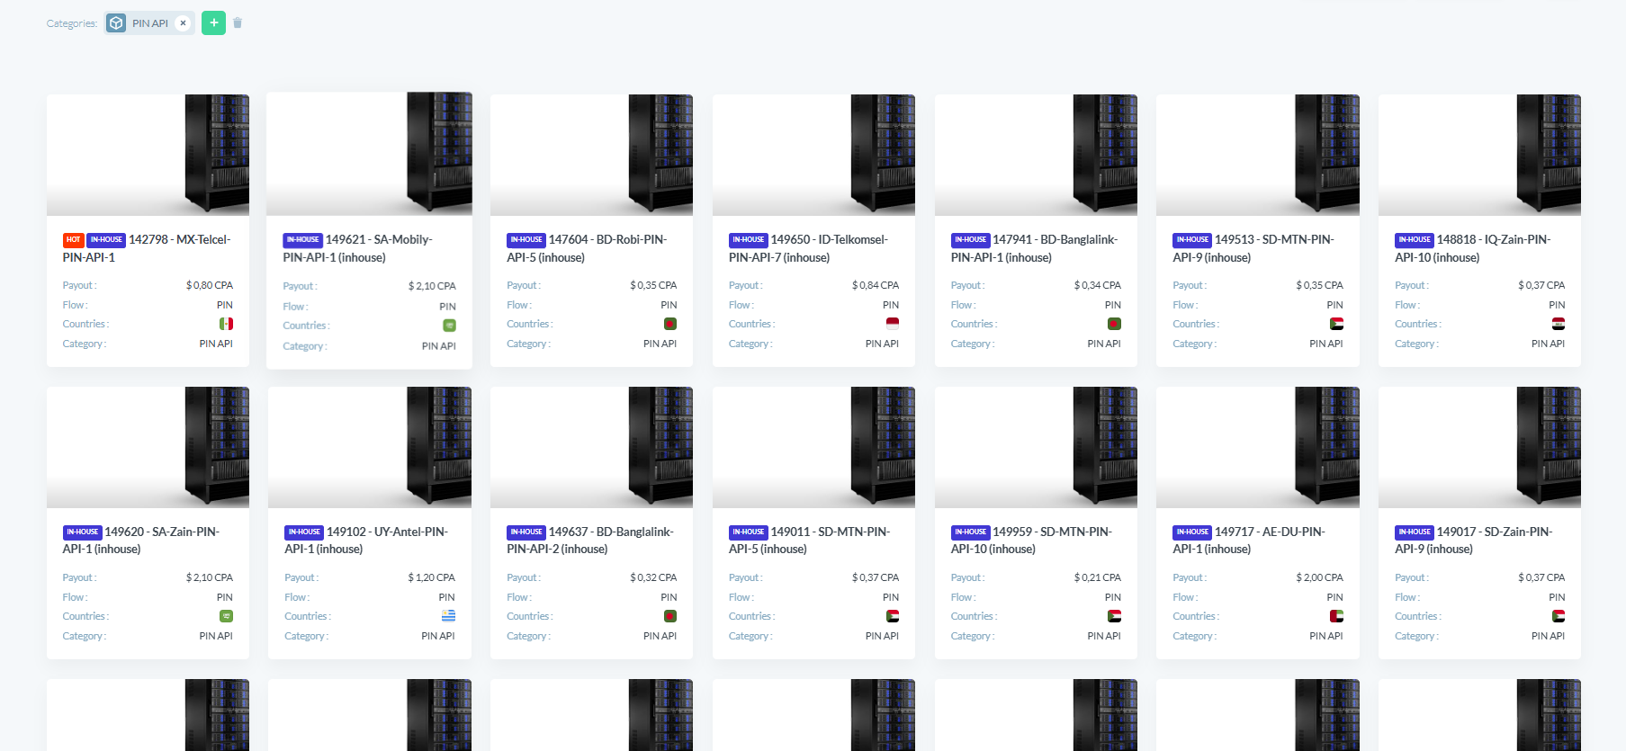The width and height of the screenshot is (1626, 751).
Task: Click PIN flow value on IQ-Zain card
Action: (x=1557, y=305)
